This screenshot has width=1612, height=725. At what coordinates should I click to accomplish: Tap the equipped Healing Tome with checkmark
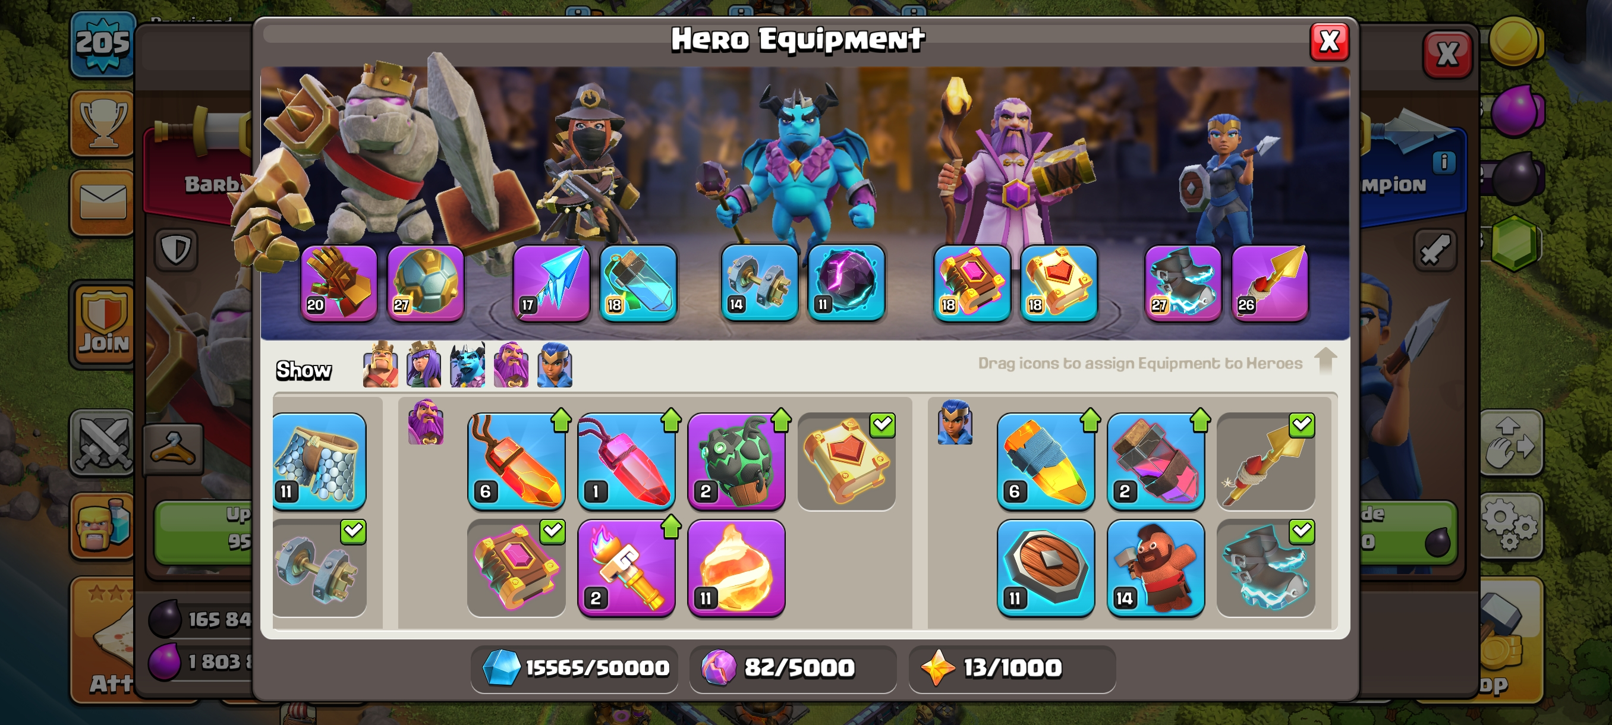[846, 462]
